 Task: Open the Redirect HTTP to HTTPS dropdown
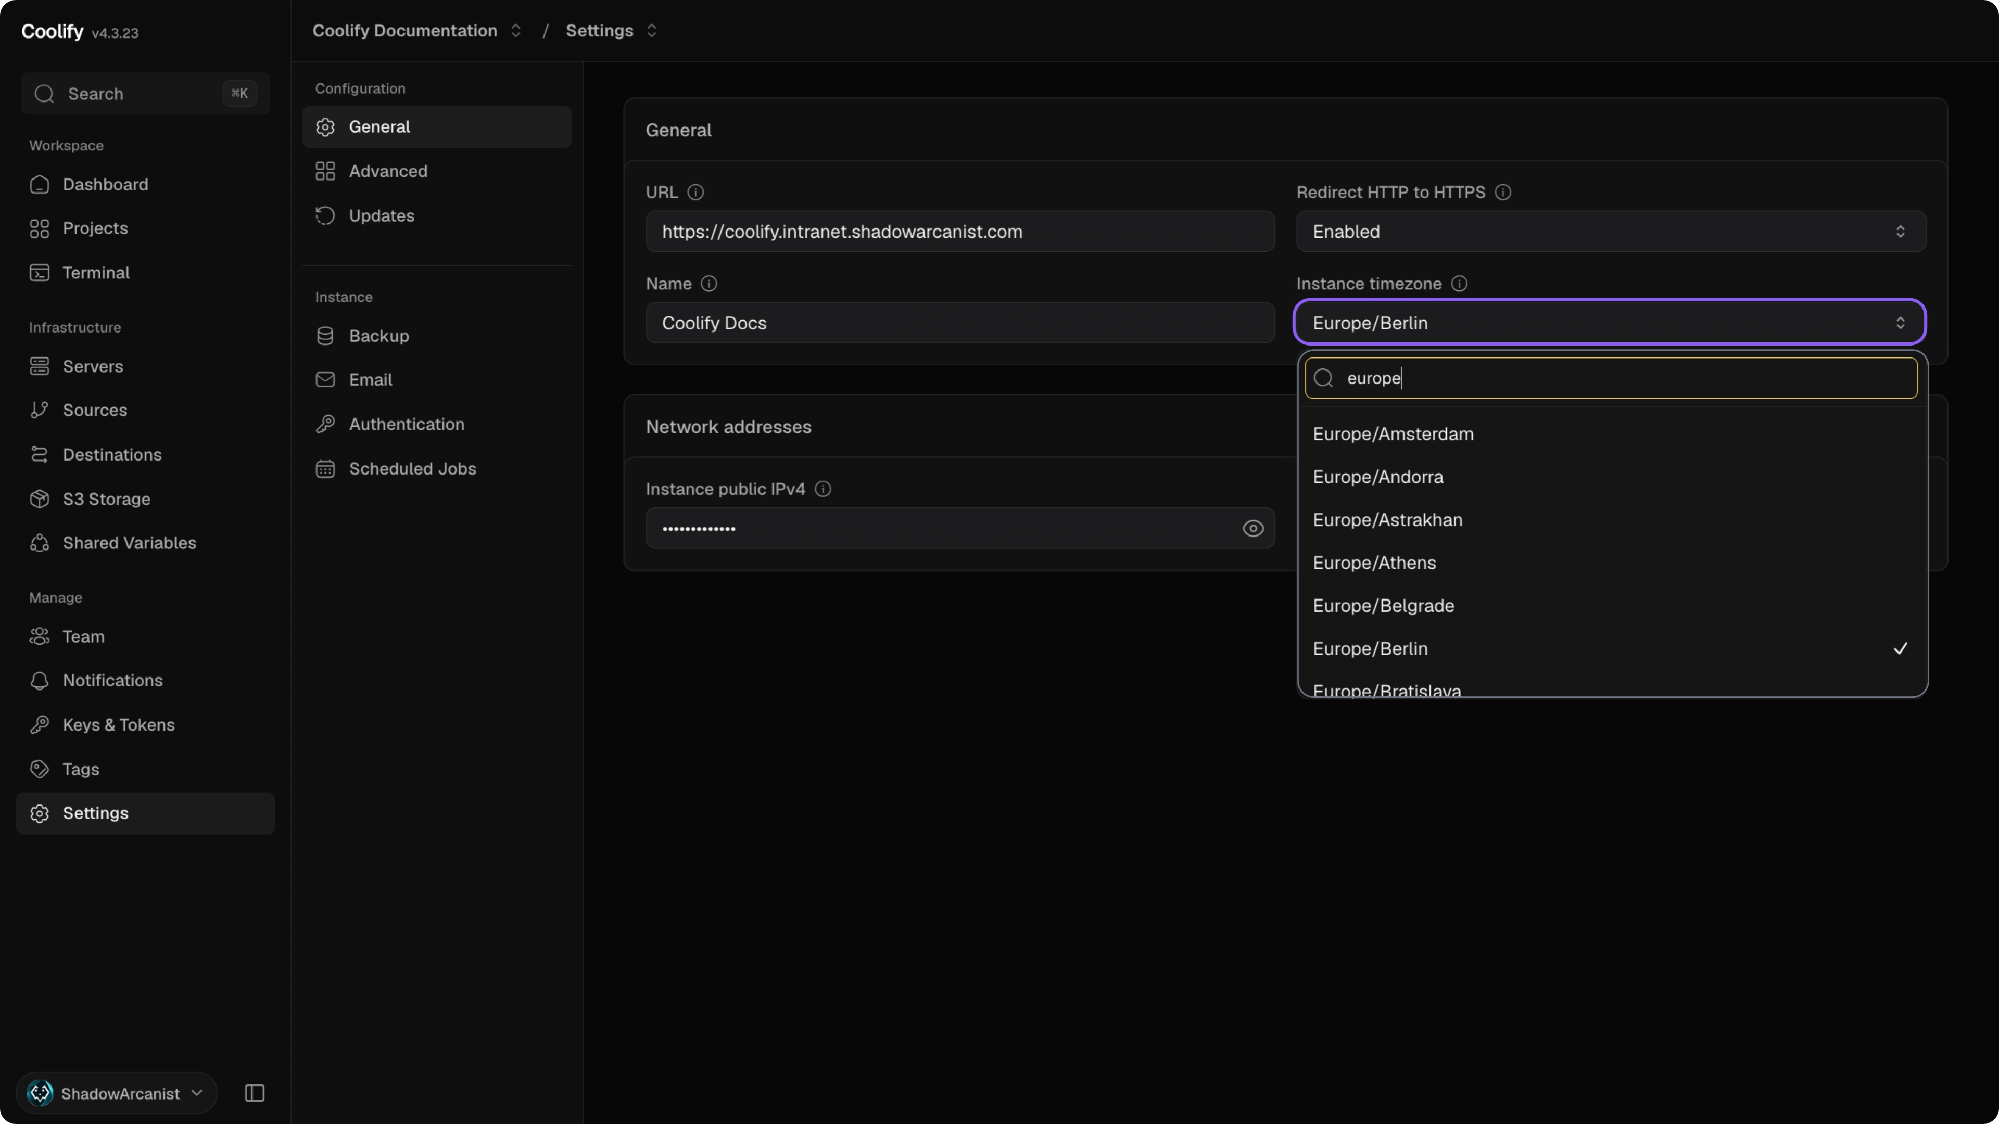coord(1611,231)
